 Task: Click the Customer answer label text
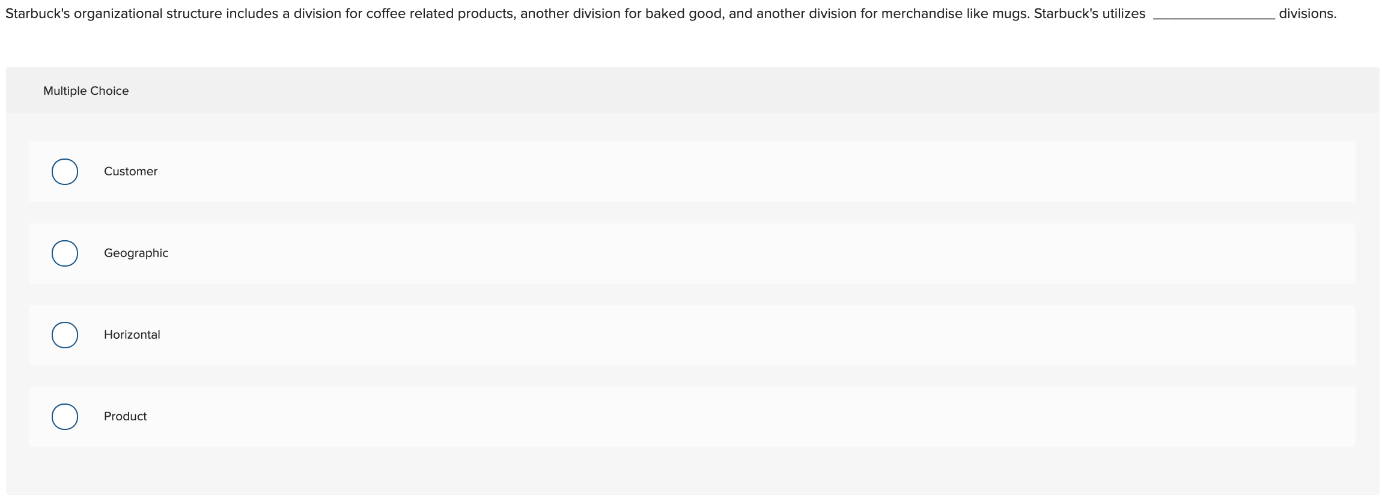click(130, 171)
